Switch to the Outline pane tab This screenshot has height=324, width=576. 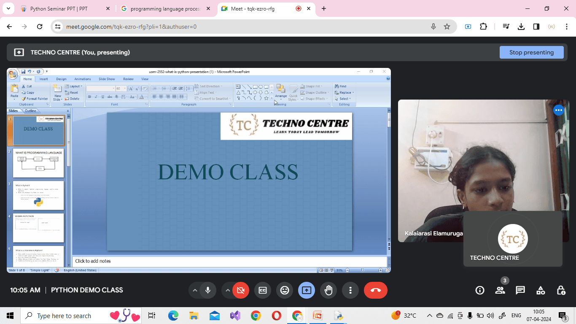(30, 111)
